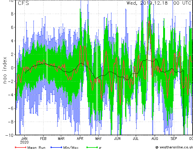The image size is (193, 149).
Task: Click the SEP month axis label
Action: click(174, 139)
